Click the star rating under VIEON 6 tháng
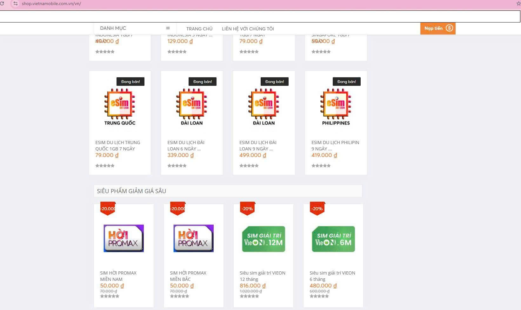 tap(319, 296)
